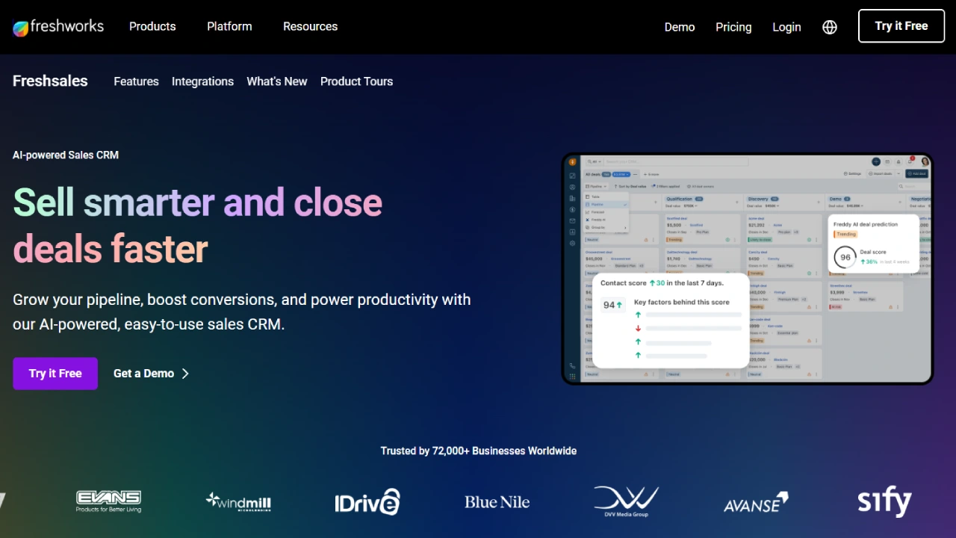Screen dimensions: 956x538
Task: Click the 'Sell smarter and close deals faster' headline
Action: 198,225
